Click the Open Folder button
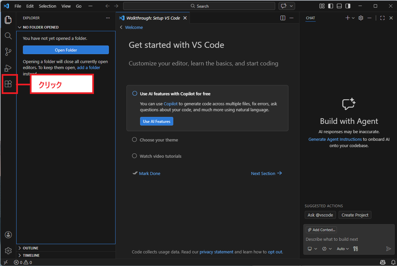The width and height of the screenshot is (397, 266). (x=66, y=50)
